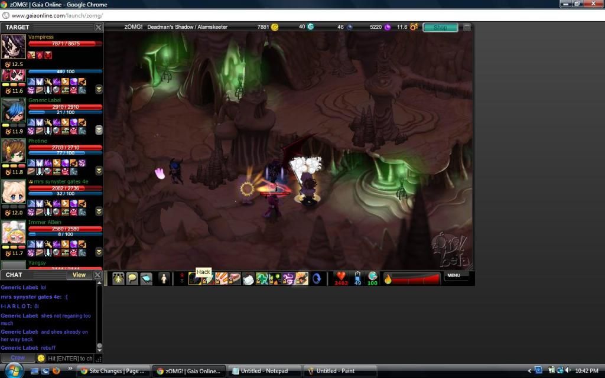Activate the last ring slot in the bar
Viewport: 605px width, 378px height.
[302, 279]
